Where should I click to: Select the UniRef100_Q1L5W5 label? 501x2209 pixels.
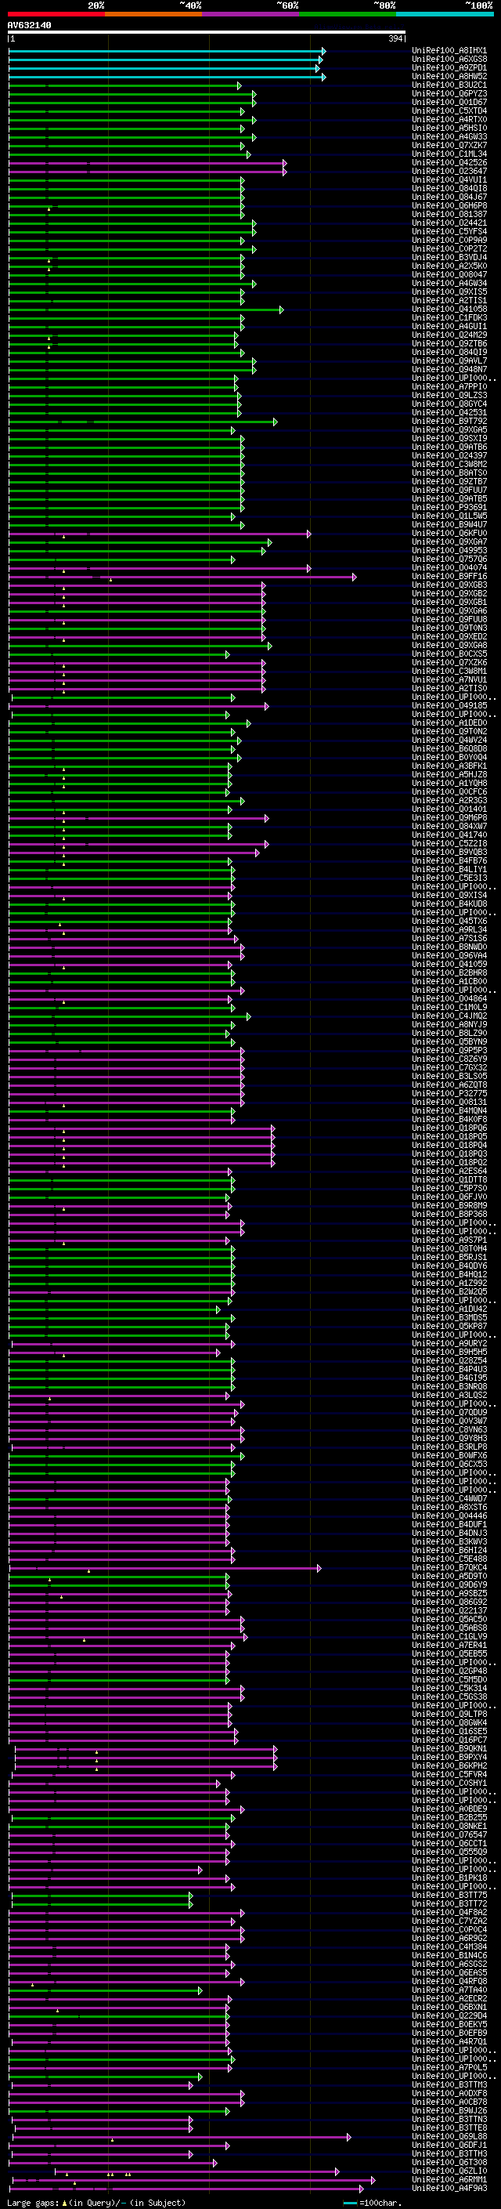[x=449, y=516]
